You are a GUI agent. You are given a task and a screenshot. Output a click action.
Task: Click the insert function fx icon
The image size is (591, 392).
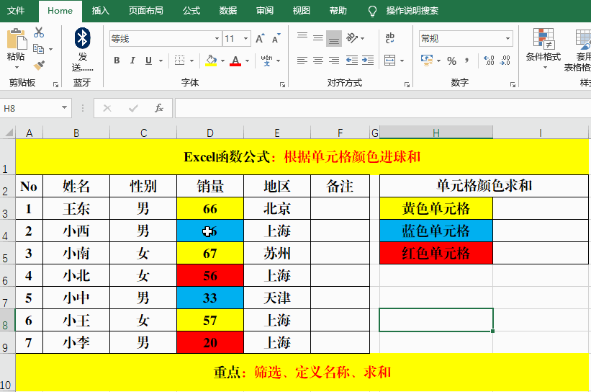pyautogui.click(x=159, y=108)
